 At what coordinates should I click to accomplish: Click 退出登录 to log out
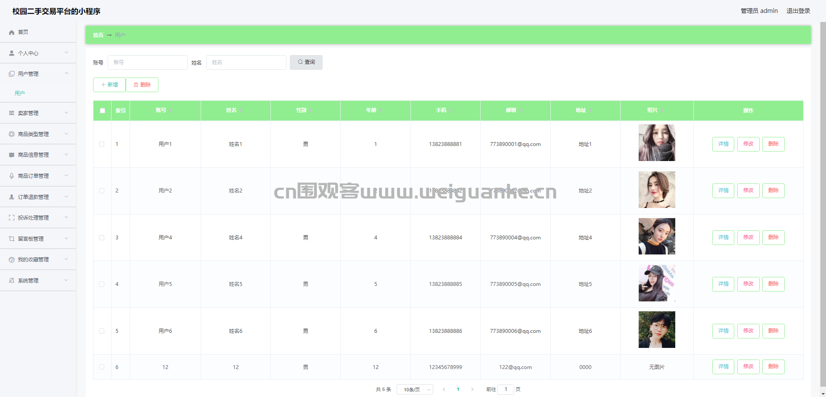(x=798, y=11)
